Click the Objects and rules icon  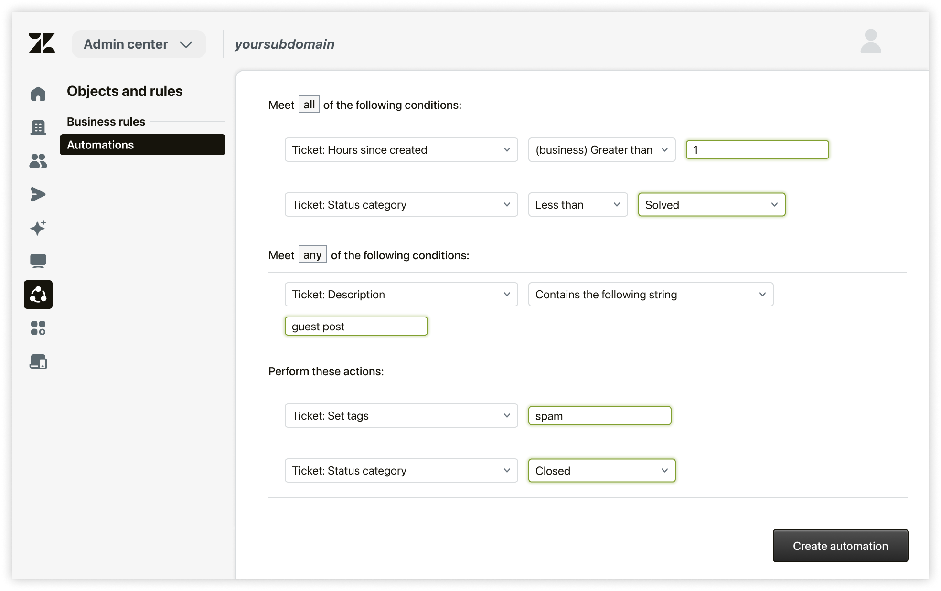pos(38,295)
